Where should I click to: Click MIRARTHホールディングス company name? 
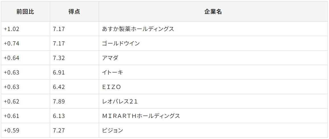[x=141, y=116]
